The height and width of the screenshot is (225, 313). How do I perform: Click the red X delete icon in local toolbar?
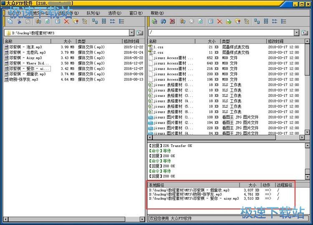tap(67, 21)
